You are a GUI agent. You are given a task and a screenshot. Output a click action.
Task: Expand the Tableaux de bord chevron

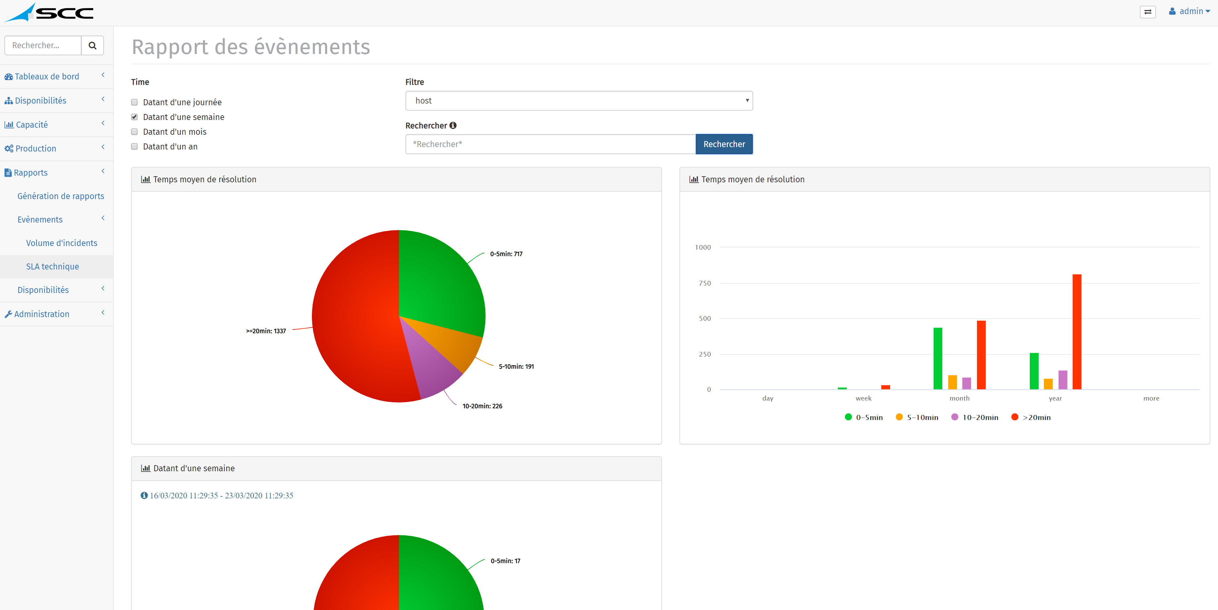coord(103,76)
